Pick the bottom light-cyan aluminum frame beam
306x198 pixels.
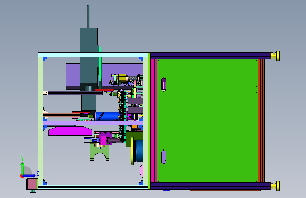(93, 187)
